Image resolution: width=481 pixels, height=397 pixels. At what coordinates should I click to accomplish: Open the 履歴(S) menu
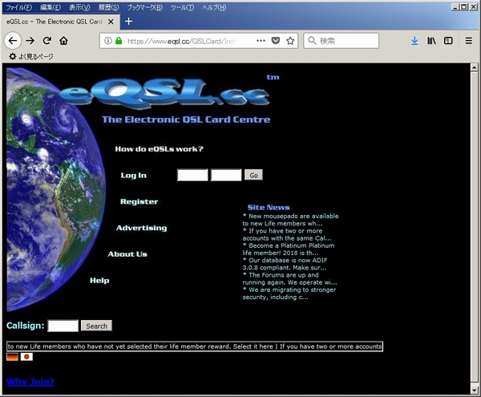pyautogui.click(x=108, y=7)
